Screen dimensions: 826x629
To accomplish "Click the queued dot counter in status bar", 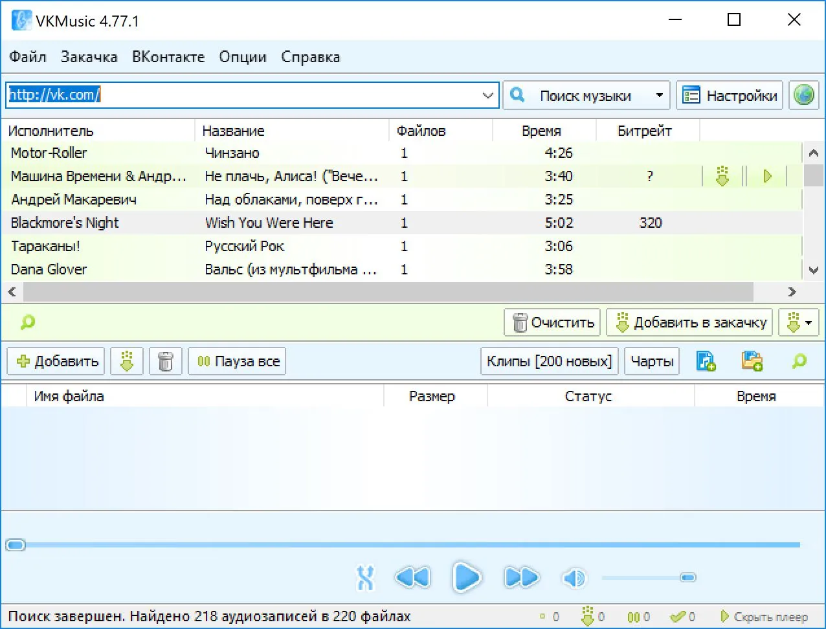I will click(550, 617).
